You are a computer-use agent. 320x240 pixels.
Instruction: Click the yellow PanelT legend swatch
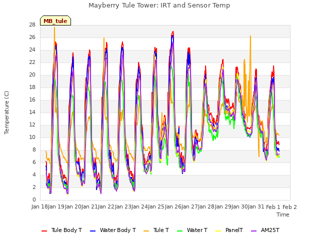218,230
